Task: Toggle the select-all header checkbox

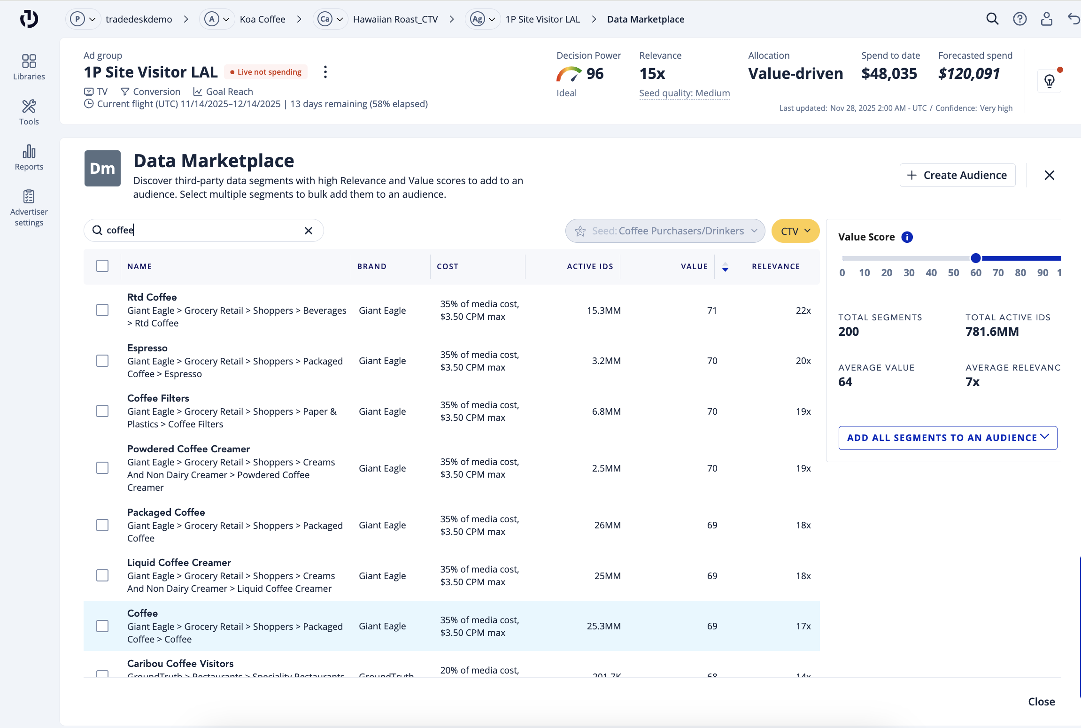Action: pyautogui.click(x=102, y=266)
